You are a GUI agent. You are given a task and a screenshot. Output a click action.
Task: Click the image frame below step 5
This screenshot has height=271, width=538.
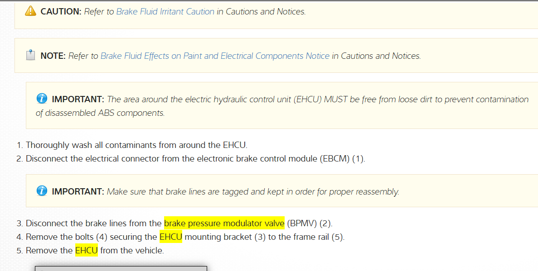[121, 268]
